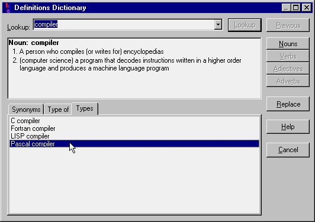Cancel the dictionary dialog
This screenshot has width=315, height=222.
[x=288, y=150]
